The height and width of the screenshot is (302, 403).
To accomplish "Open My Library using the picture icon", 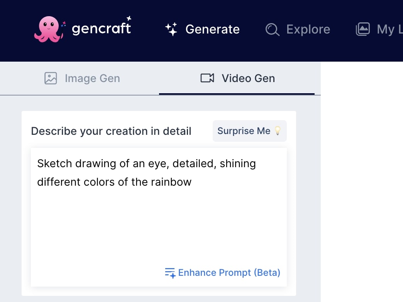I will point(363,29).
